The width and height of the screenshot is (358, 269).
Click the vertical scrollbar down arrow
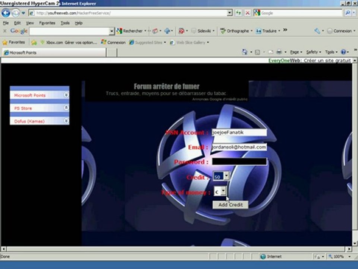click(x=355, y=243)
